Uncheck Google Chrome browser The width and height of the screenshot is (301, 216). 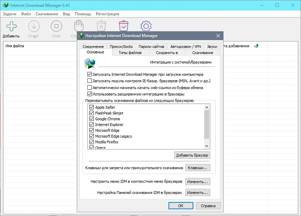tap(91, 119)
